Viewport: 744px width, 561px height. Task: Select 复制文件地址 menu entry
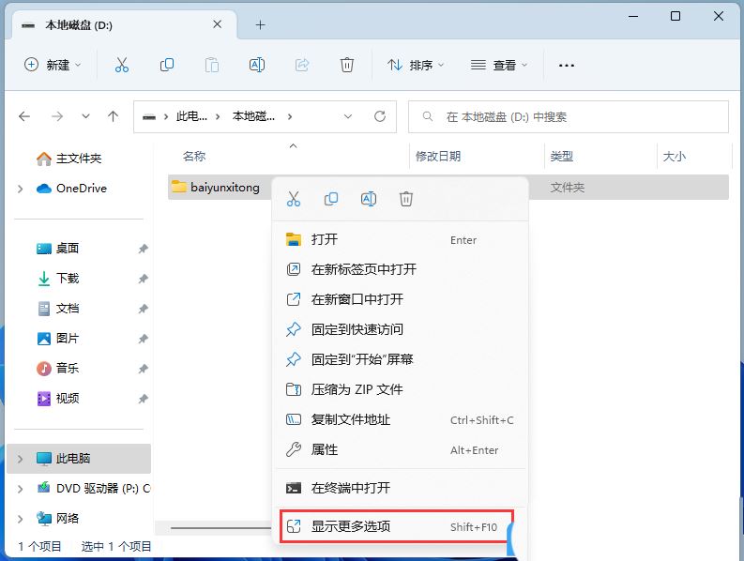pyautogui.click(x=401, y=419)
